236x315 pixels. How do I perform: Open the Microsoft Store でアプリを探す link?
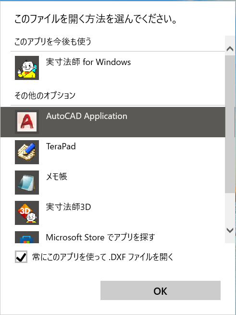pos(100,237)
